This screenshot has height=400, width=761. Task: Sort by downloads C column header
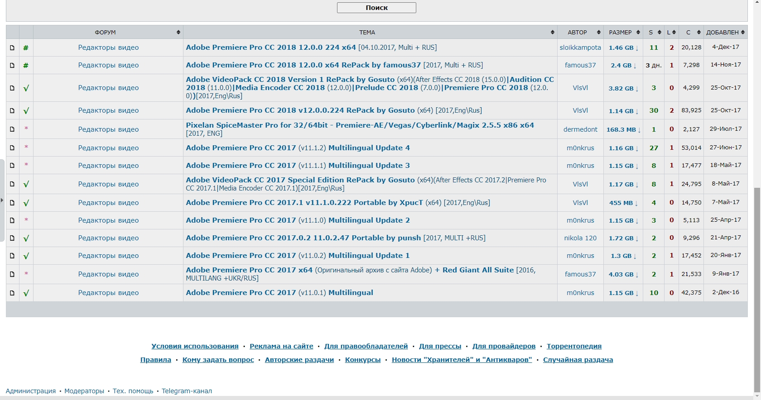(x=691, y=32)
